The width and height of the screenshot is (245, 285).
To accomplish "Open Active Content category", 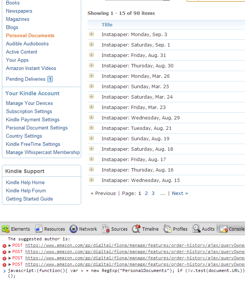I will 22,52.
